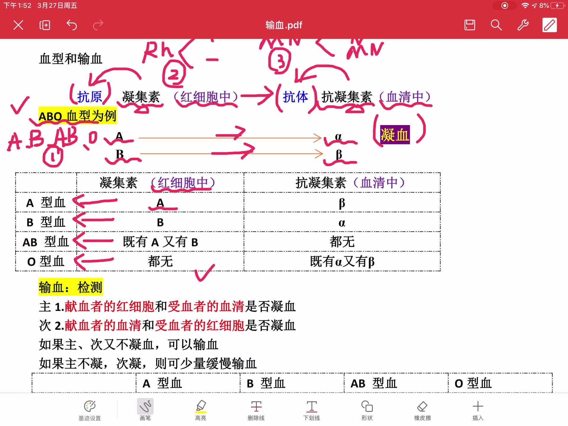
Task: Tap red text 受血者的血清
Action: 206,306
